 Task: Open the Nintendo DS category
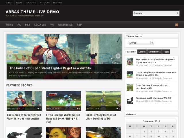click(x=65, y=25)
